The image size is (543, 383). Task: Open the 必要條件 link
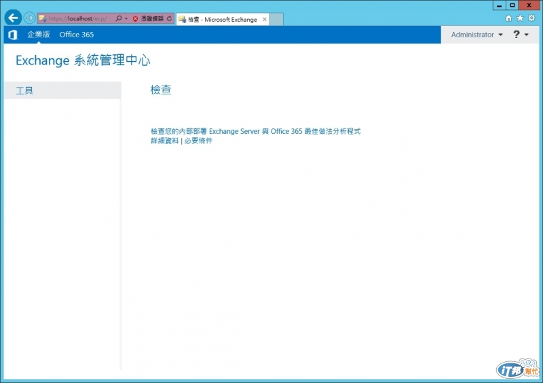click(198, 141)
